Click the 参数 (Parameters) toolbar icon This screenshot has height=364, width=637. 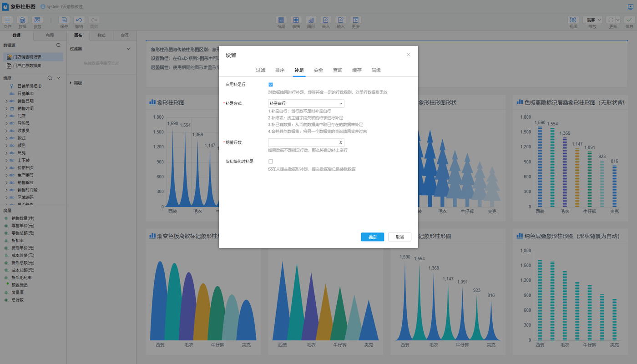coord(37,20)
